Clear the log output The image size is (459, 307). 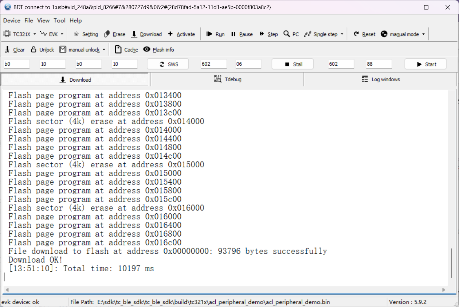pos(15,50)
